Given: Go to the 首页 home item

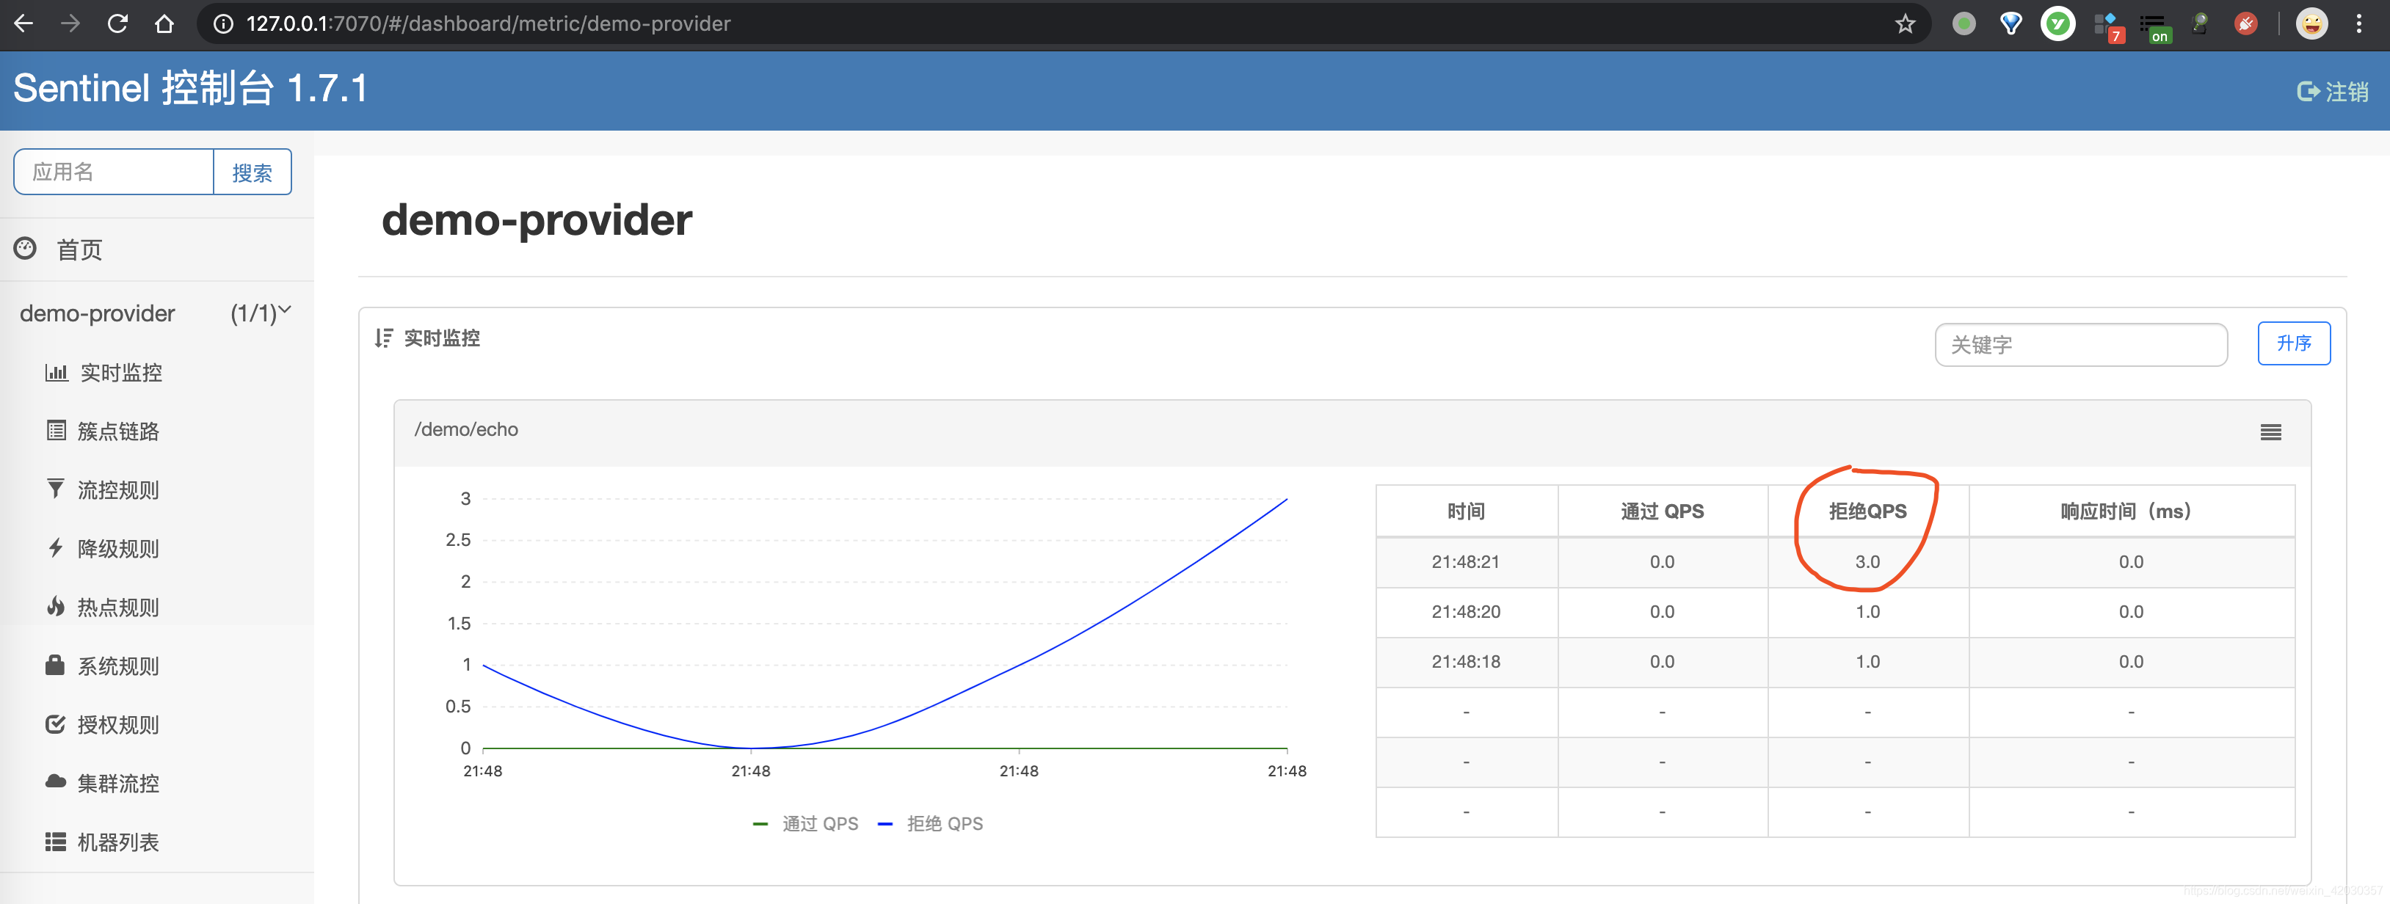Looking at the screenshot, I should (x=79, y=249).
